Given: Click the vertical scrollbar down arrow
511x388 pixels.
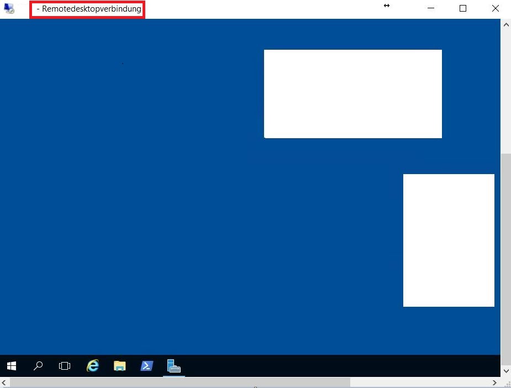Looking at the screenshot, I should 505,371.
